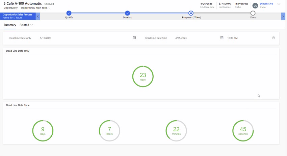Select the Qualify stage checkmark circle
The image size is (287, 156).
pyautogui.click(x=69, y=13)
